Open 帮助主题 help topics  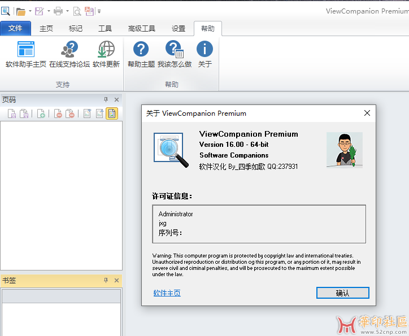141,54
